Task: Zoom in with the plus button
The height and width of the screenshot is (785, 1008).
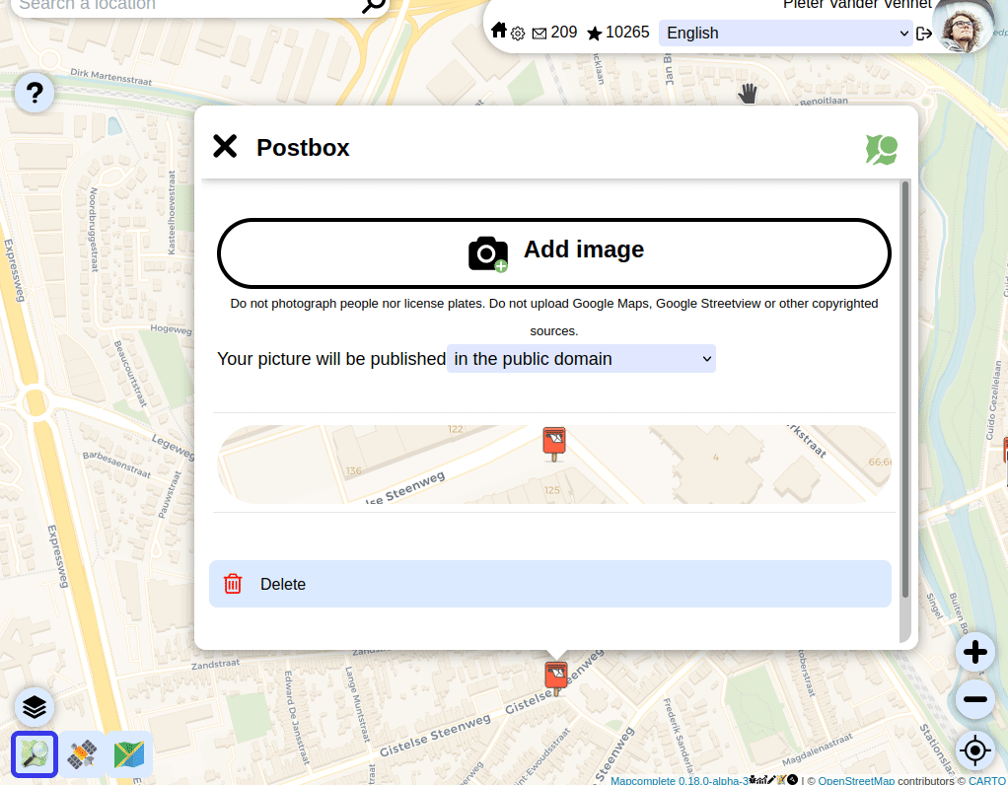Action: point(975,652)
